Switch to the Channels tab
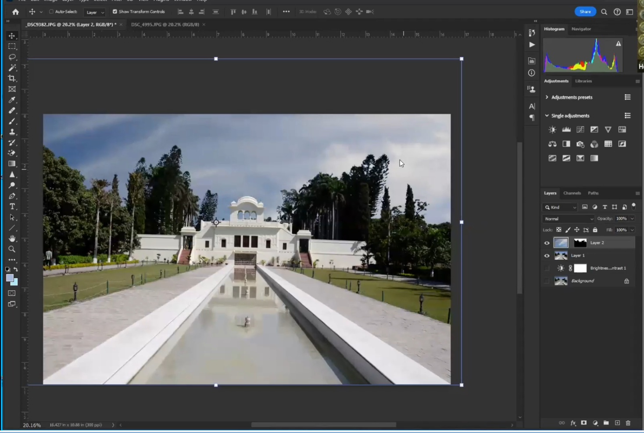 click(x=572, y=193)
